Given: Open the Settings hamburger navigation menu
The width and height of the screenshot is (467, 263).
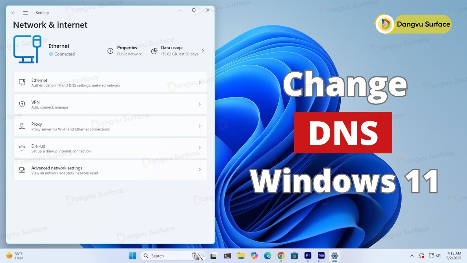Looking at the screenshot, I should 26,13.
